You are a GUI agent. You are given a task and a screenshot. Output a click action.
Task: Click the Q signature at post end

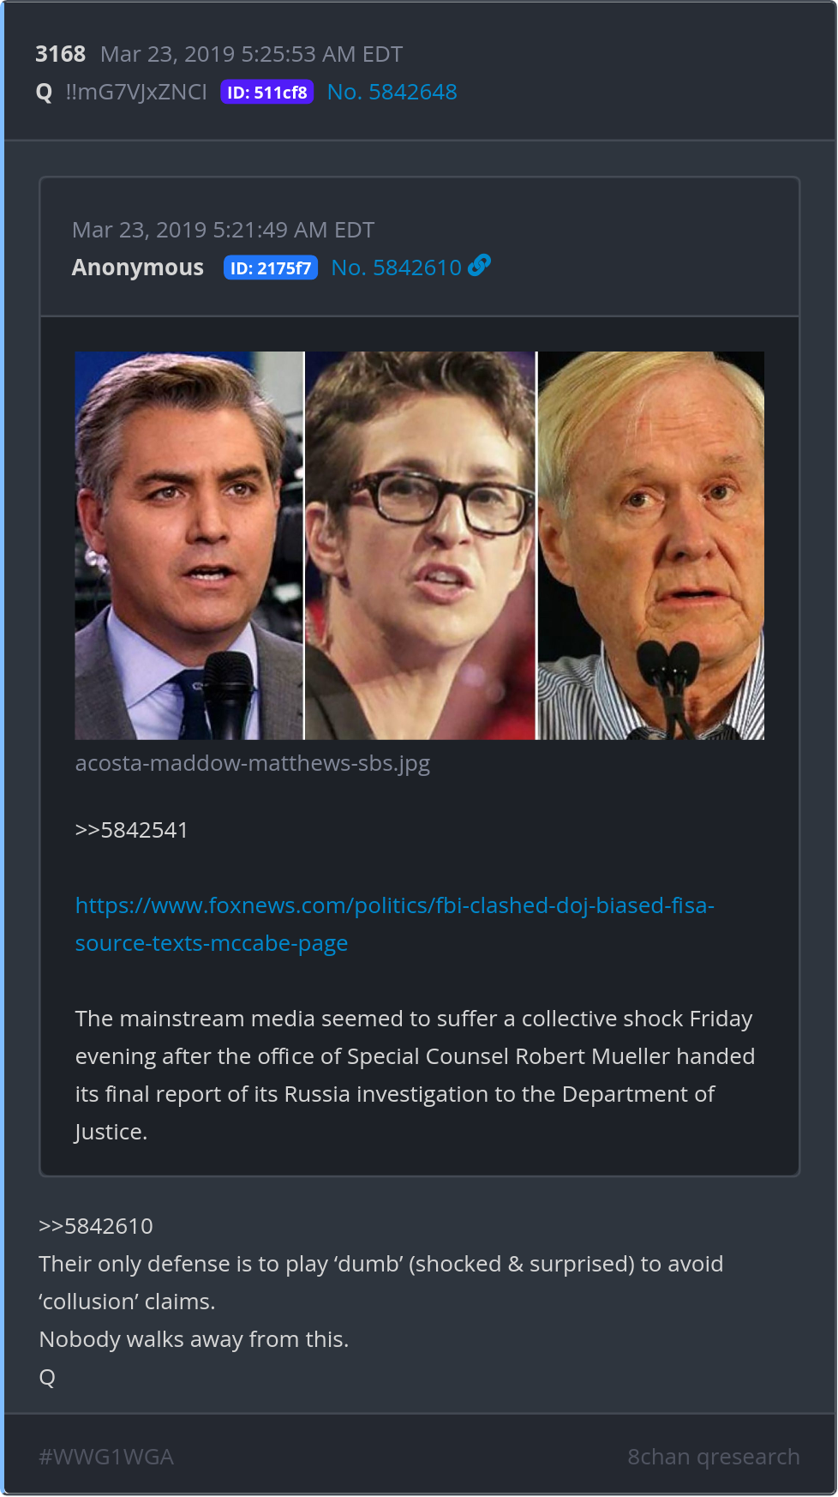47,1377
